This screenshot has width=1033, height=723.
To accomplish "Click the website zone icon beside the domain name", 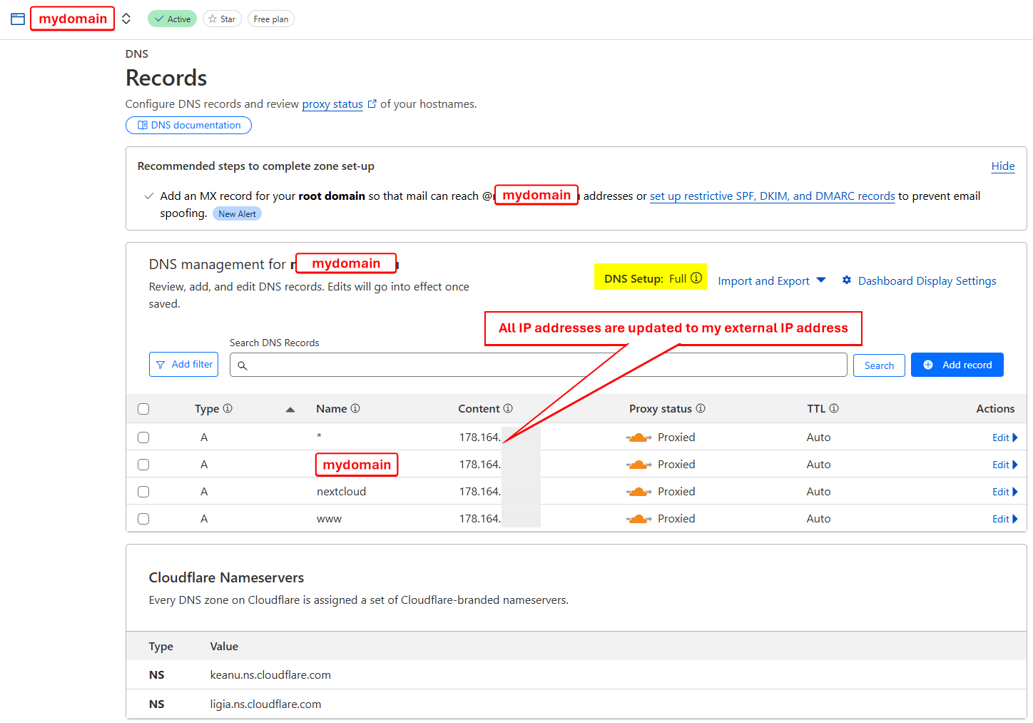I will click(18, 19).
